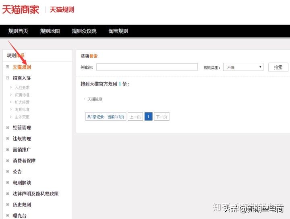
Task: Focus the 关键词 search input field
Action: coord(147,67)
